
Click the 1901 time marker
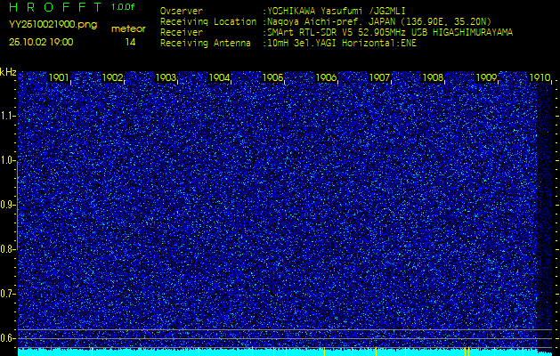[x=59, y=77]
